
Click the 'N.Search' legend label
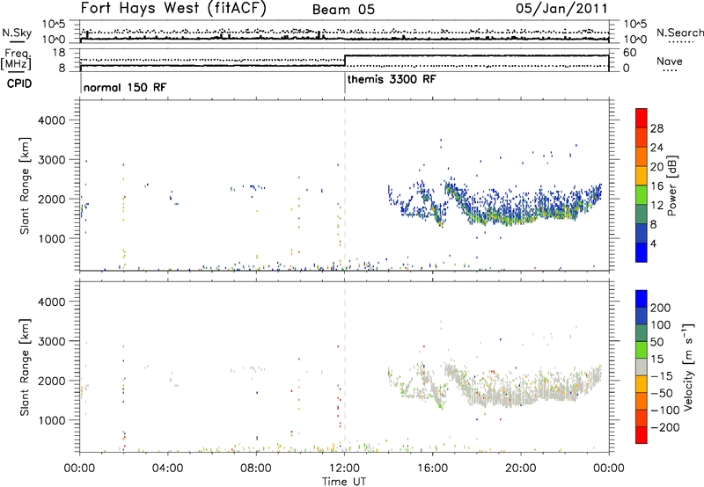click(679, 33)
